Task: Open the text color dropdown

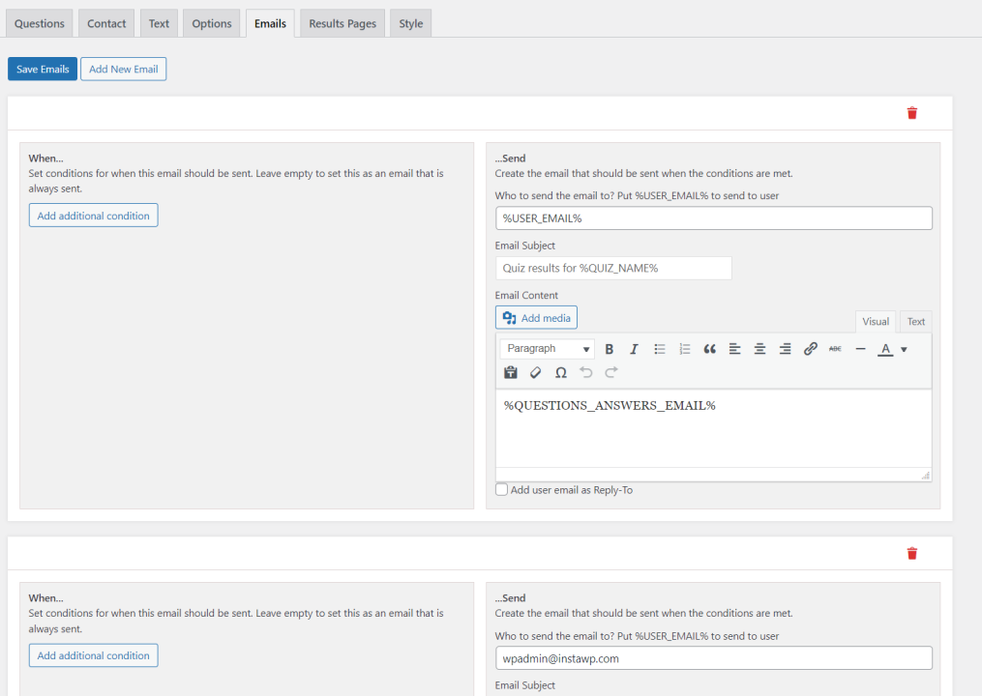Action: pyautogui.click(x=902, y=349)
